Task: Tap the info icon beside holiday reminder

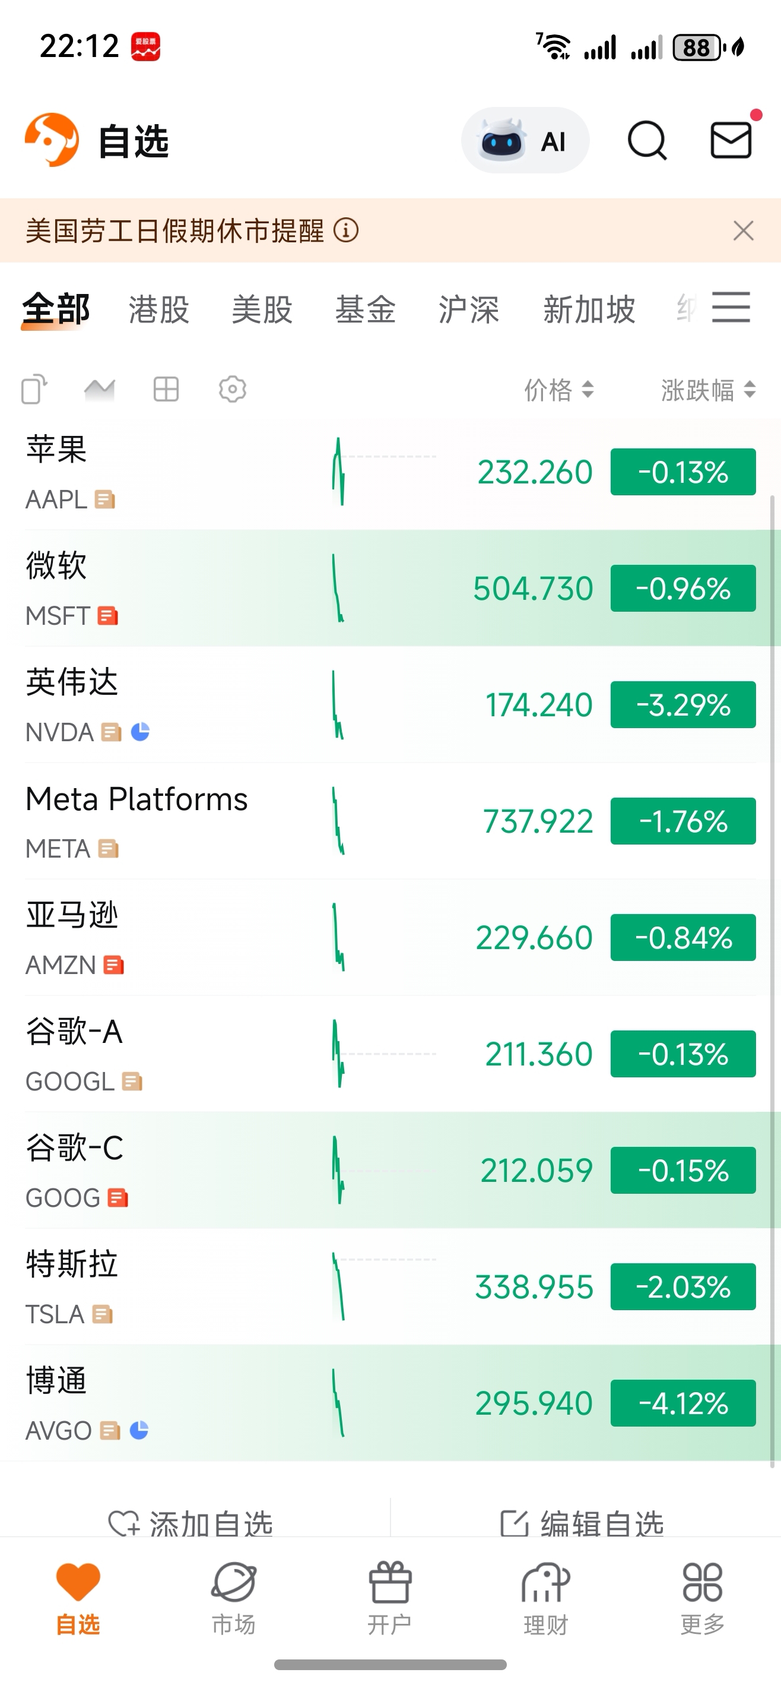Action: [346, 230]
